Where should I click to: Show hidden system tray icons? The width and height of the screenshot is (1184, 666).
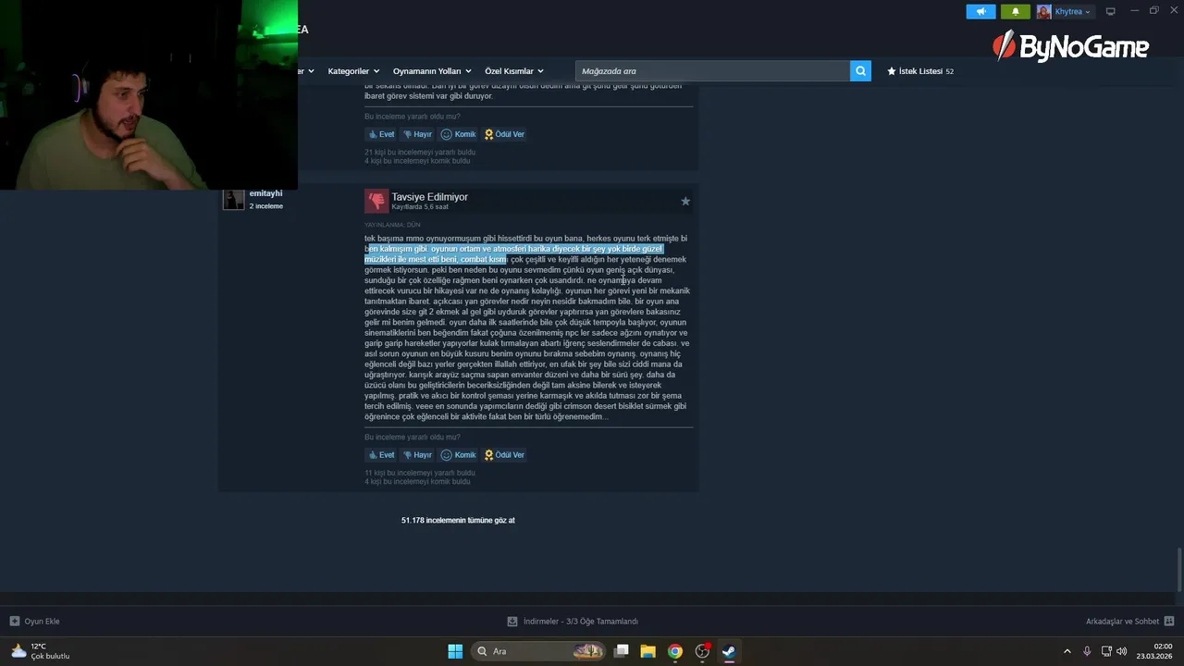[1067, 651]
